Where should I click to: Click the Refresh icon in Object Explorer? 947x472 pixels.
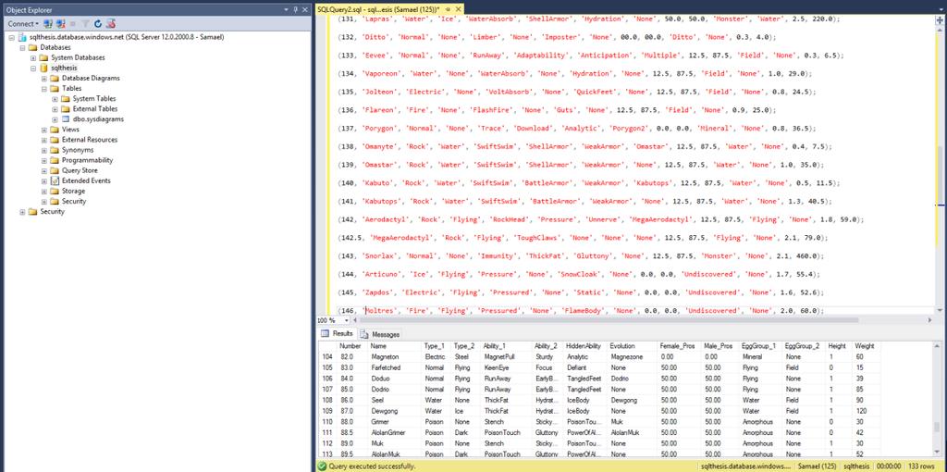[98, 23]
